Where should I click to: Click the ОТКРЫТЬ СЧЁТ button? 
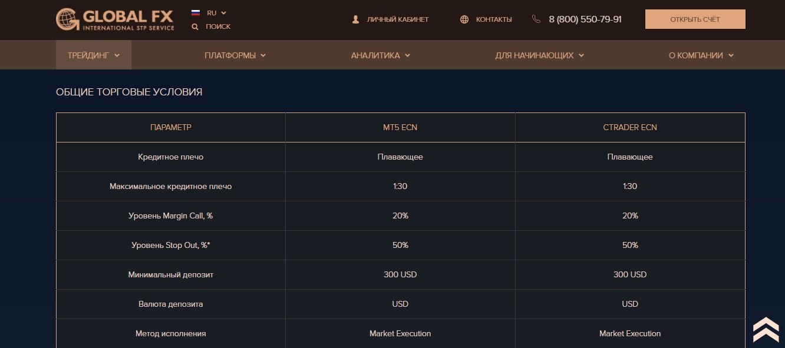695,19
